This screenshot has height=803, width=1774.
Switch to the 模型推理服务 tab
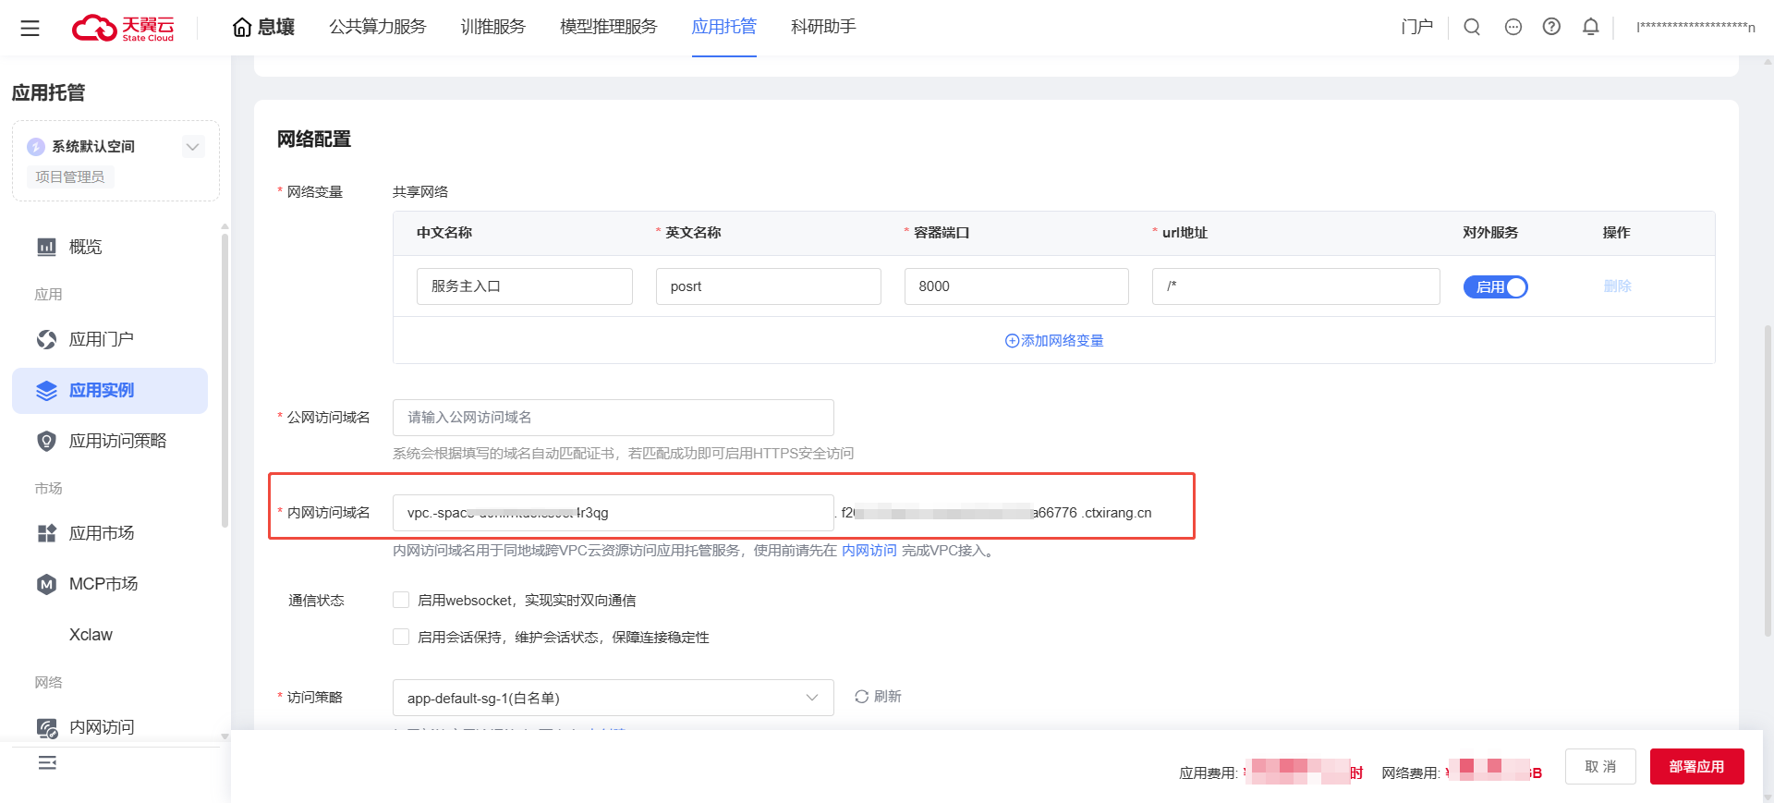[608, 27]
